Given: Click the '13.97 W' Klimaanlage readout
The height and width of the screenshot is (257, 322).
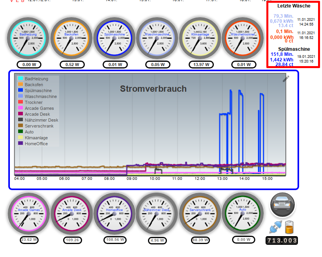Looking at the screenshot, I should click(x=201, y=65).
